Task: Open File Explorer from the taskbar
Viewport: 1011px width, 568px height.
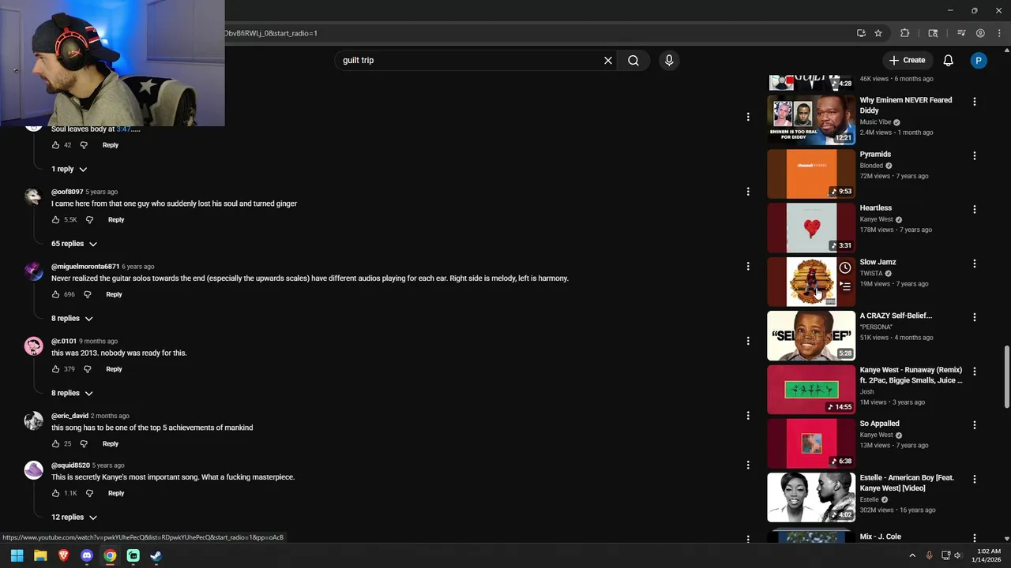Action: [x=40, y=555]
